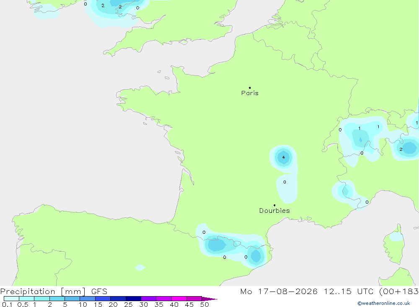Click the Paris location dot marker
Screen dimensions: 419x307
[x=250, y=88]
